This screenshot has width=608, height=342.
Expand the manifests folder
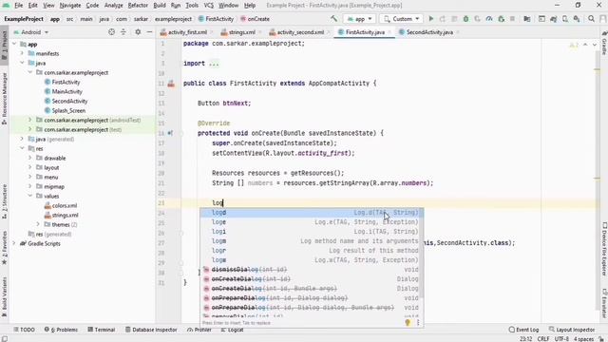coord(22,53)
